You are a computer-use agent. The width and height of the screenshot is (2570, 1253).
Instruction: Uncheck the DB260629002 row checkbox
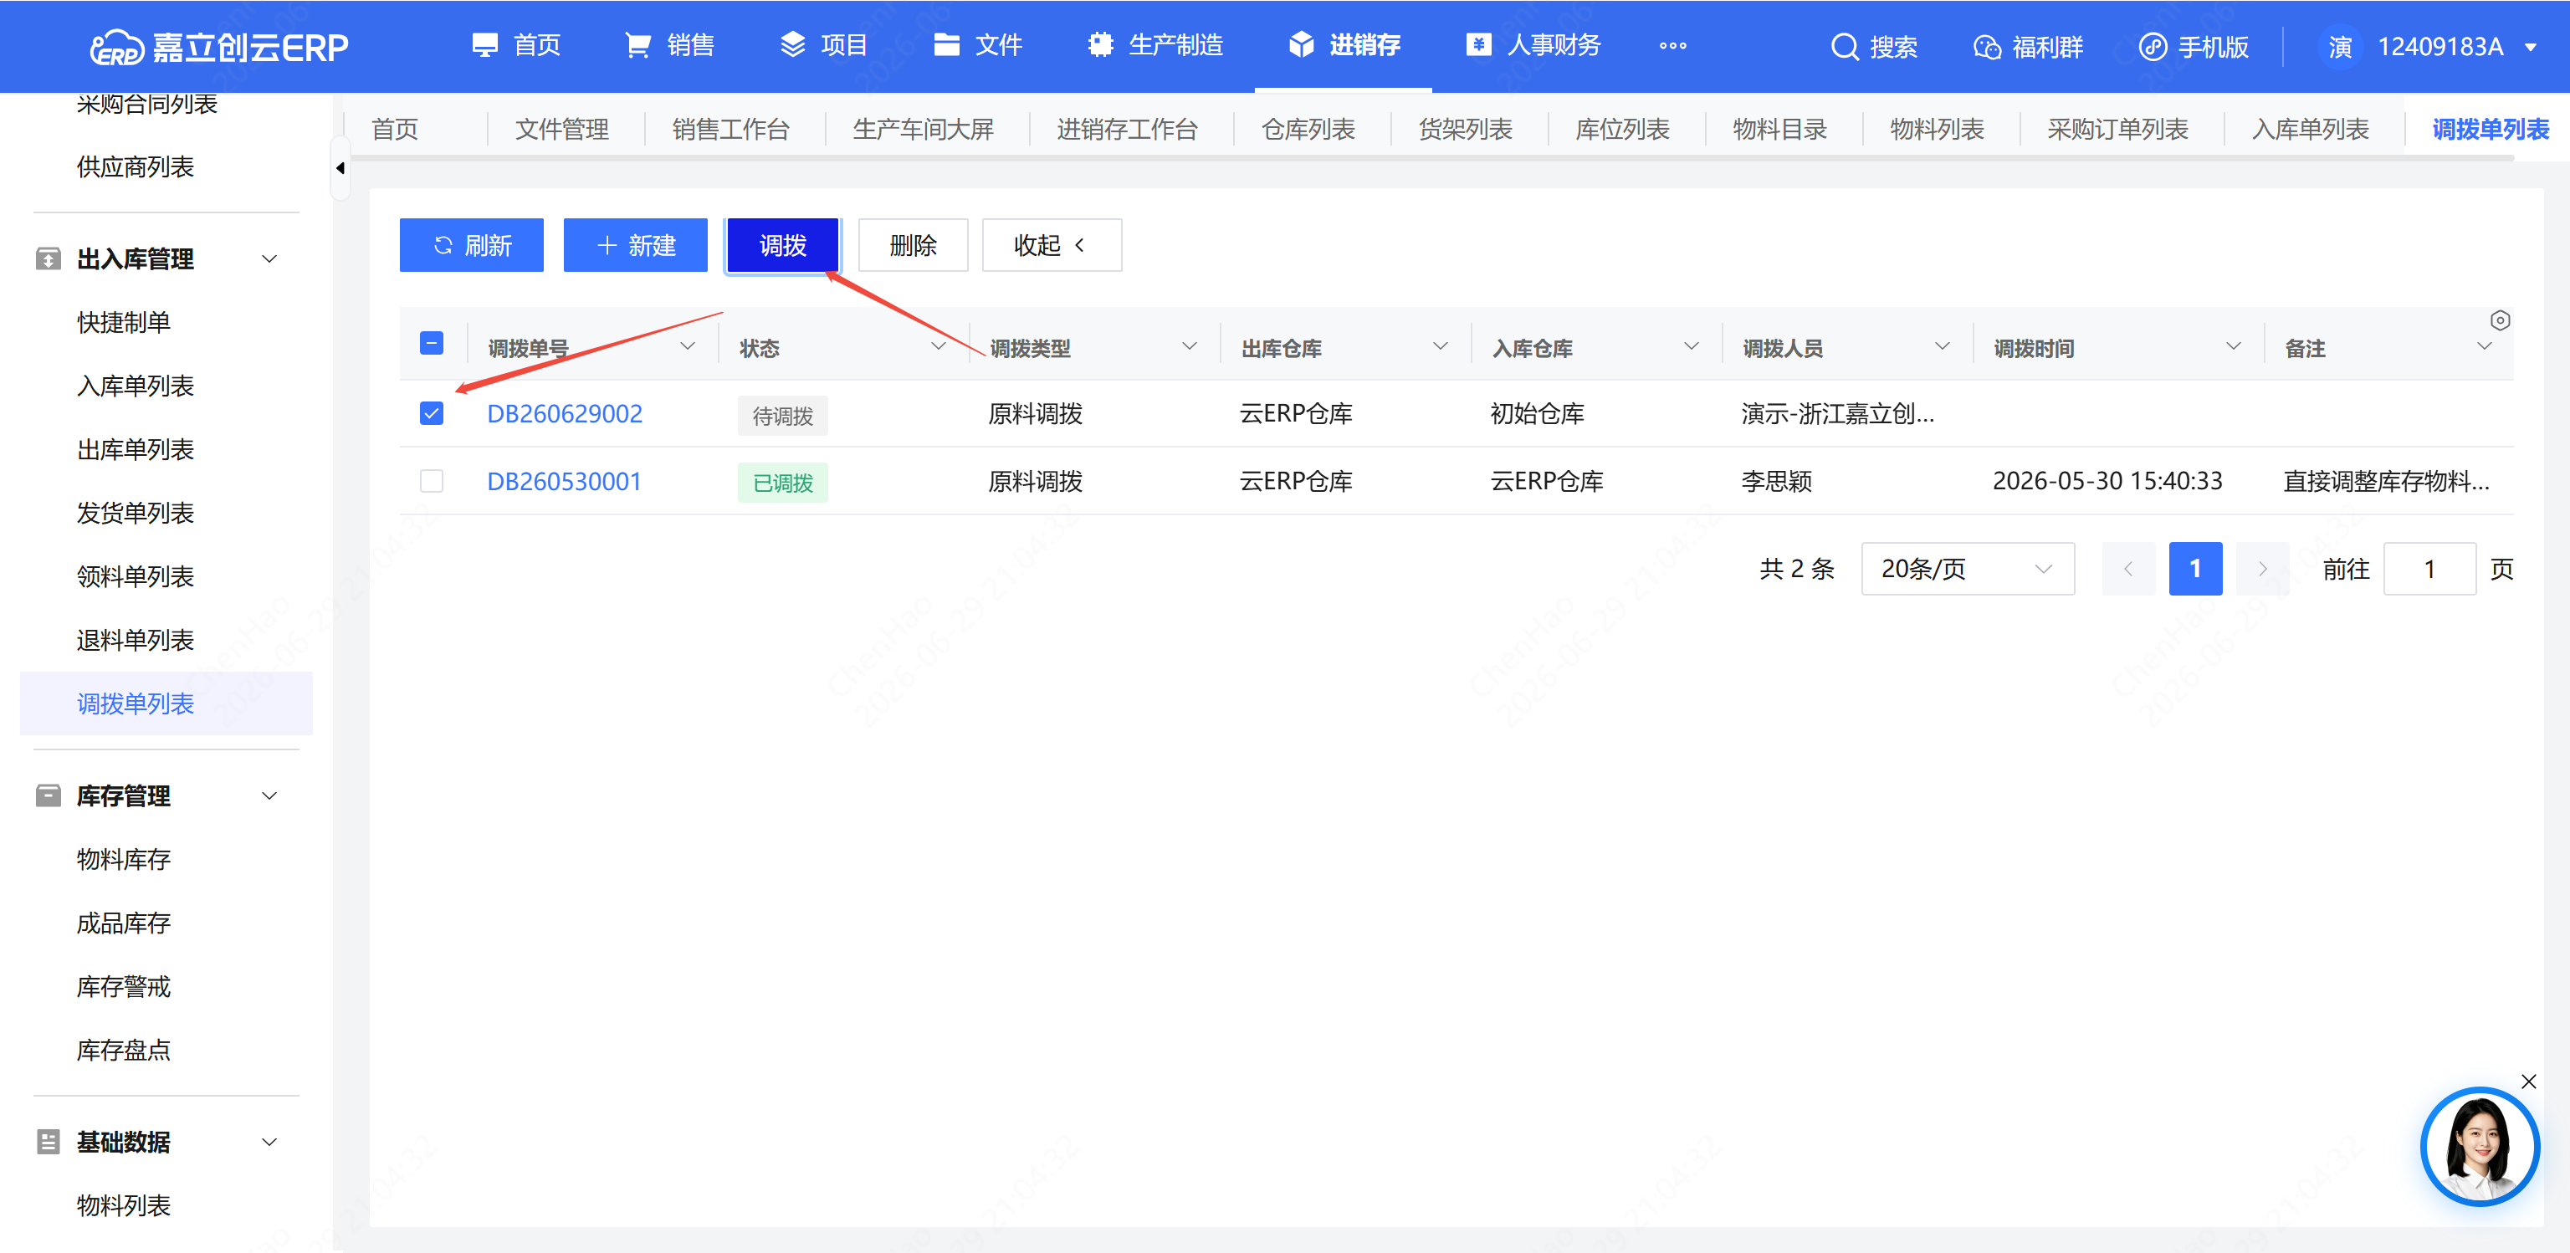(x=431, y=413)
